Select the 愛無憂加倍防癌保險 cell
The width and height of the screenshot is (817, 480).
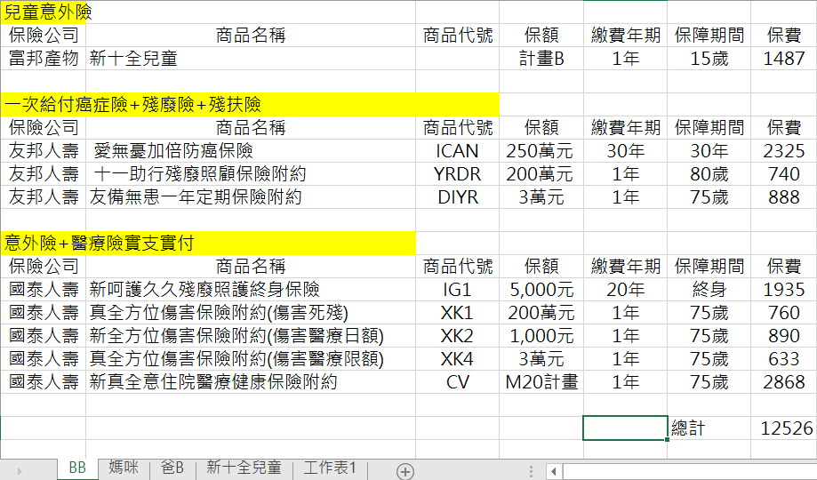[x=251, y=150]
